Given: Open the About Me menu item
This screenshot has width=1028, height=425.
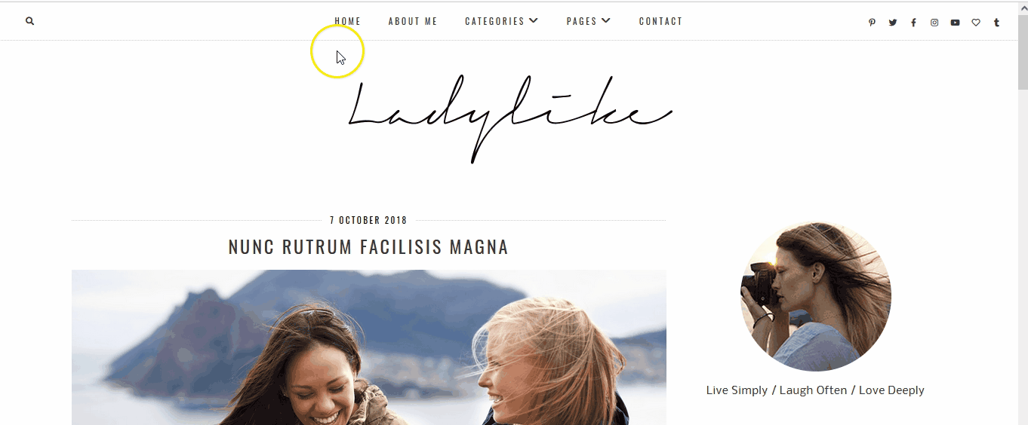Looking at the screenshot, I should pos(413,21).
